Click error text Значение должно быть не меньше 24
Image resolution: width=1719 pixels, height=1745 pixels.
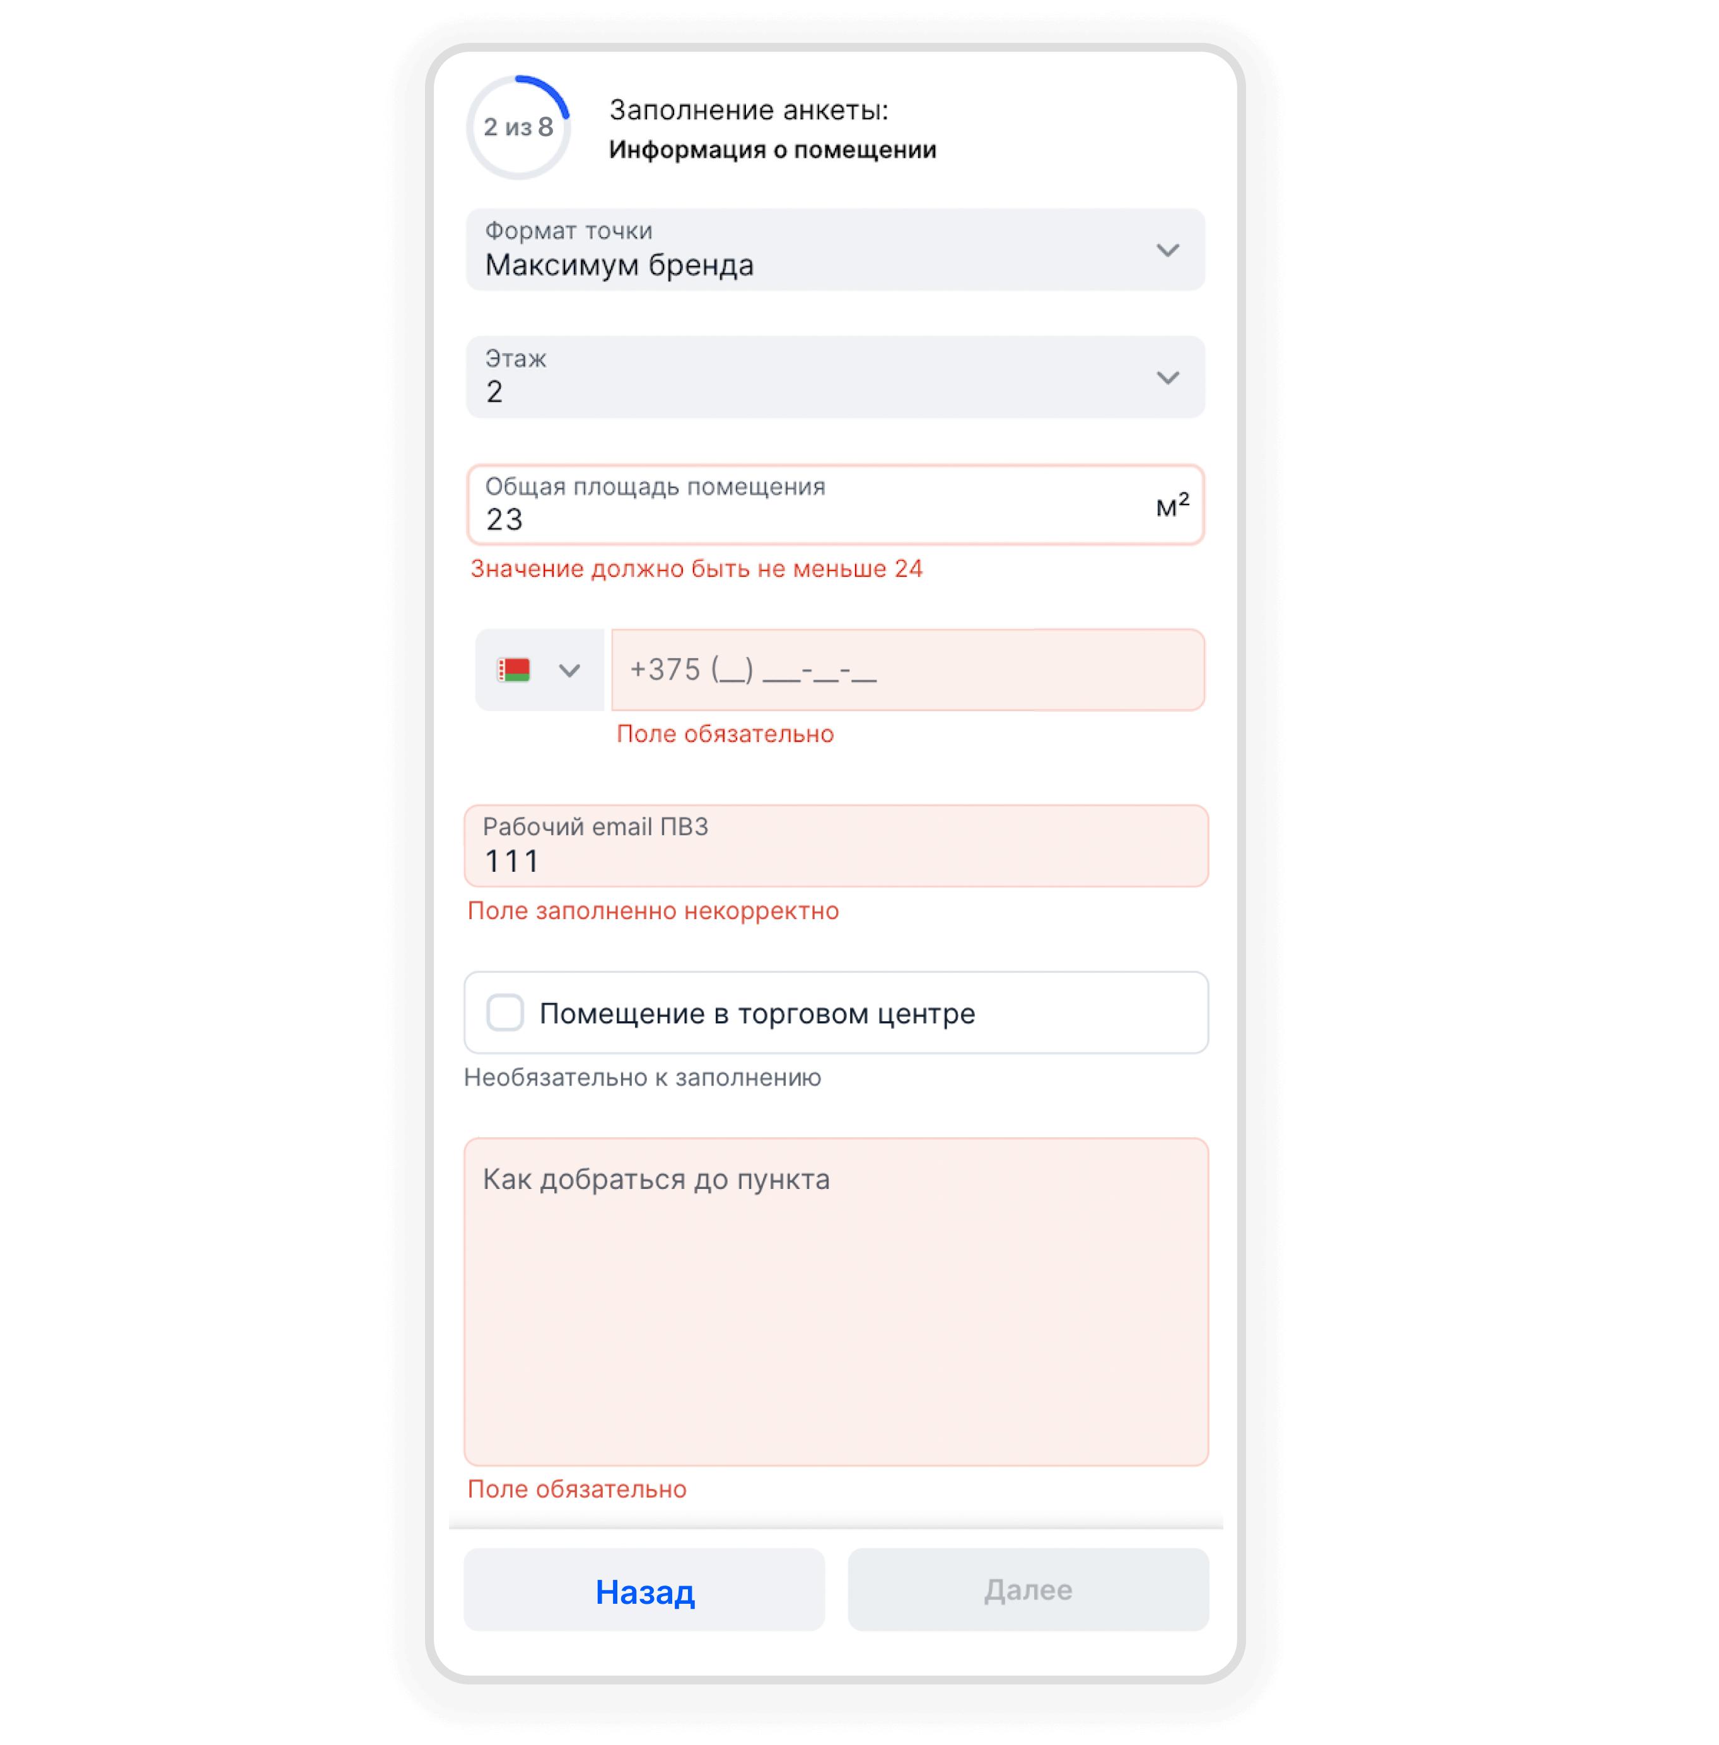pos(696,569)
